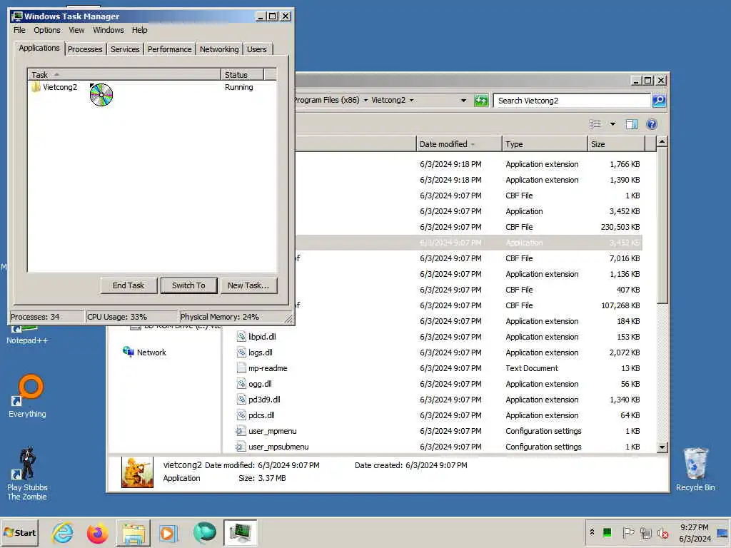Screen dimensions: 731x548
Task: Click the Running status of Vietcong2 task
Action: pos(238,87)
